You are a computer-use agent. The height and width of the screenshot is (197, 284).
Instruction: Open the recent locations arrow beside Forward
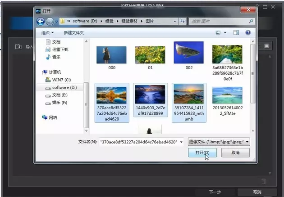56,22
